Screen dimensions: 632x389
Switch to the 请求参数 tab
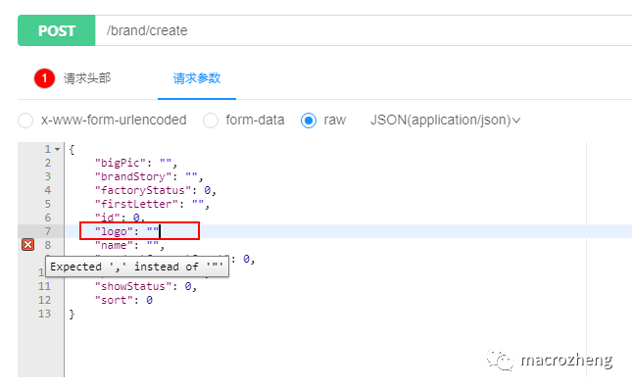197,78
